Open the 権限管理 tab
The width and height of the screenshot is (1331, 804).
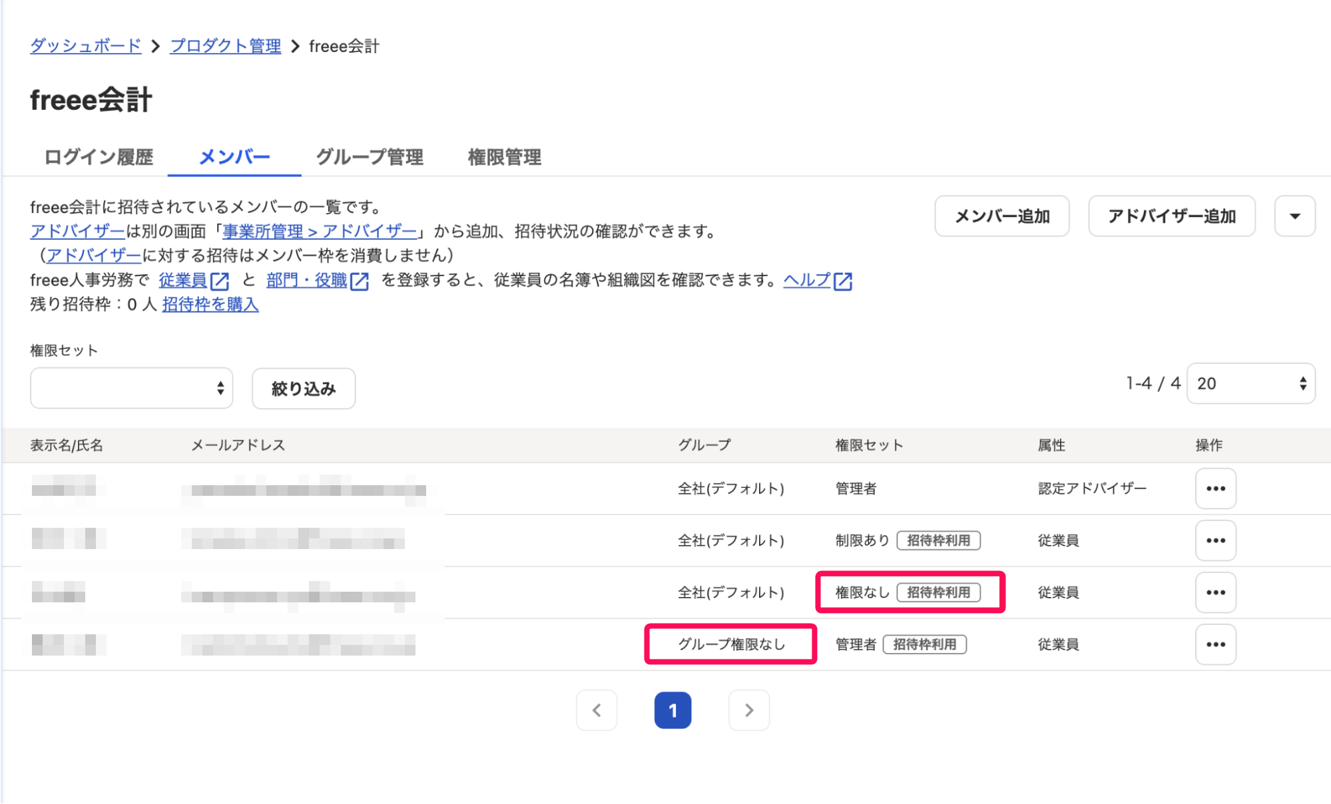click(505, 157)
